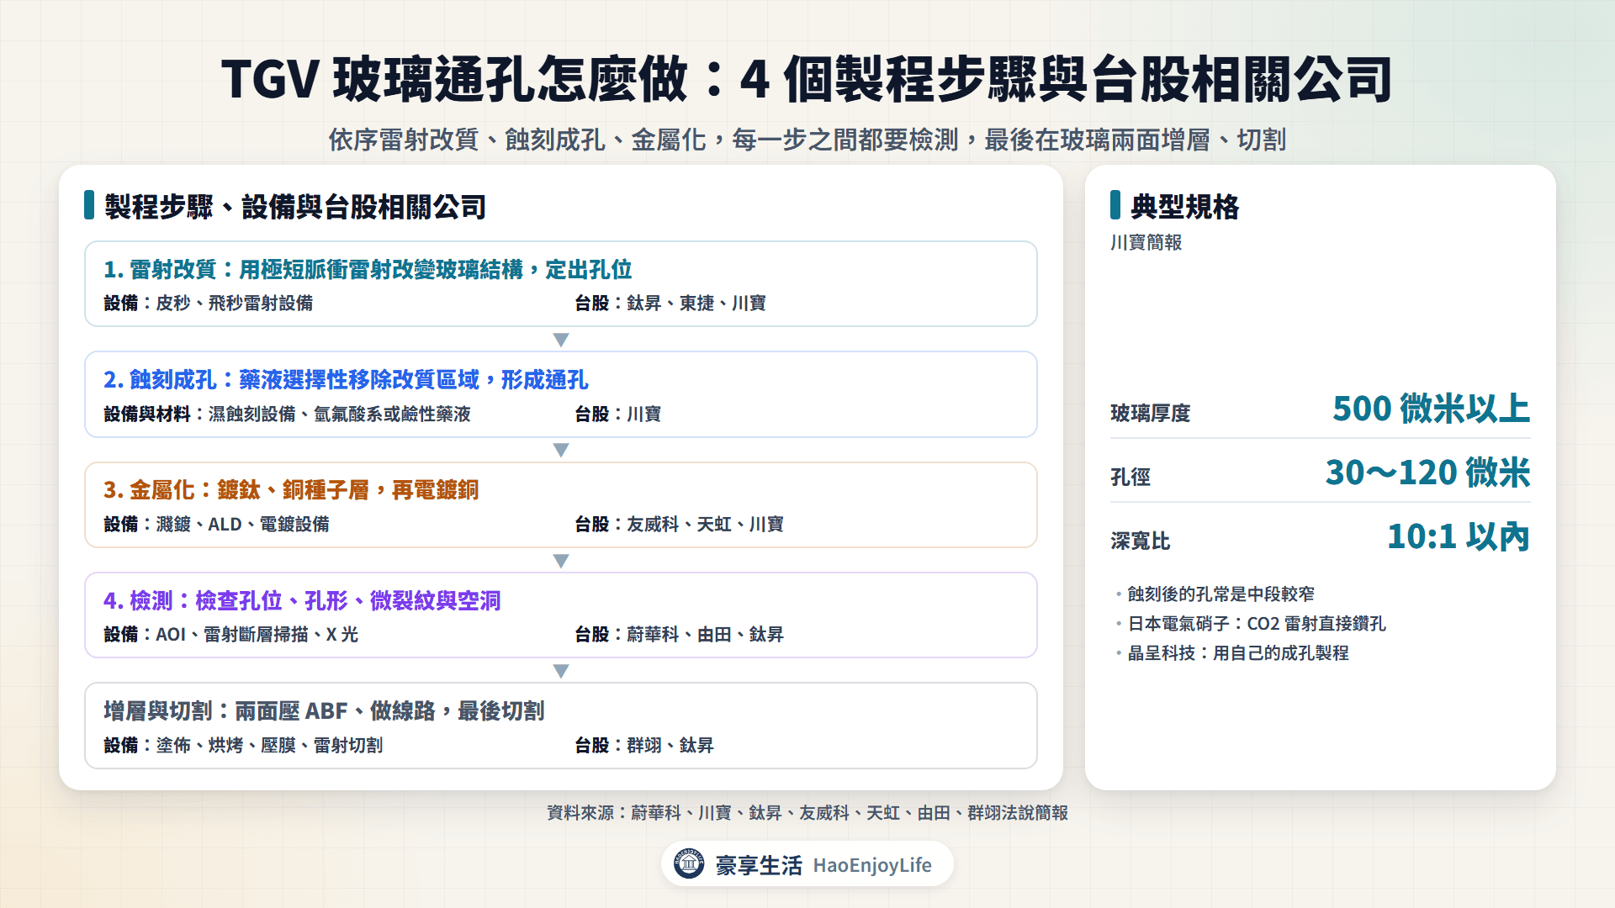Select the value 500 微米以上
Screen dimensions: 1615x908
pos(1431,409)
